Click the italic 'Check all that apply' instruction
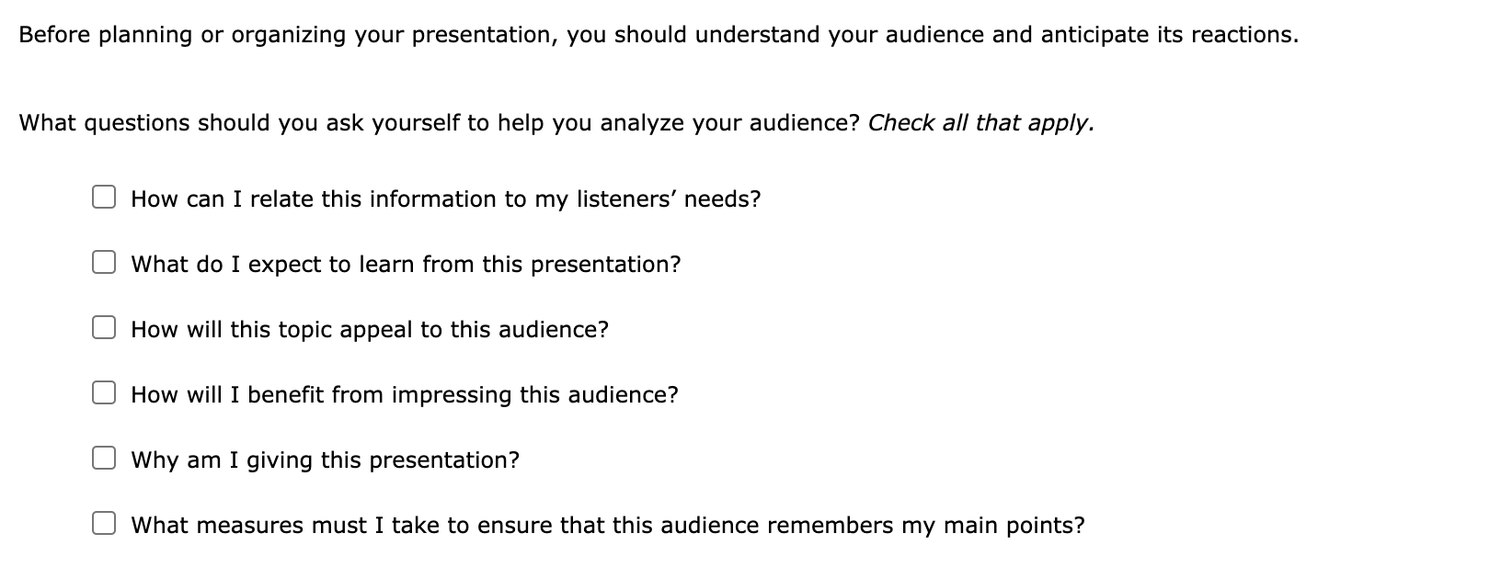1501x579 pixels. tap(980, 122)
